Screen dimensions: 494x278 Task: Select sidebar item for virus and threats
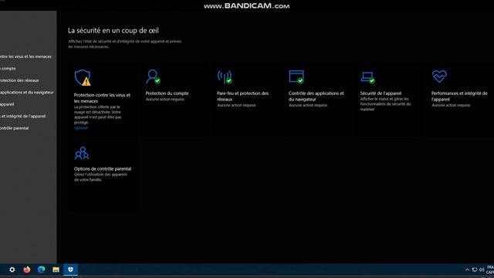point(25,56)
